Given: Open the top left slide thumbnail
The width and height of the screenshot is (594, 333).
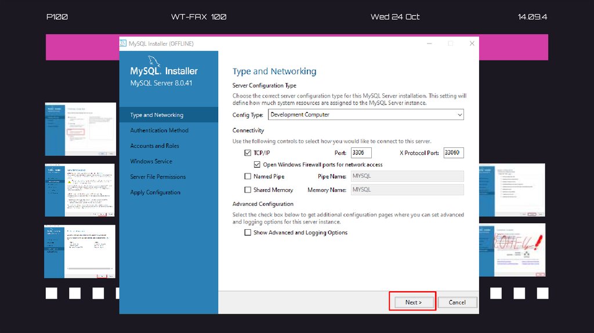Looking at the screenshot, I should pos(80,129).
